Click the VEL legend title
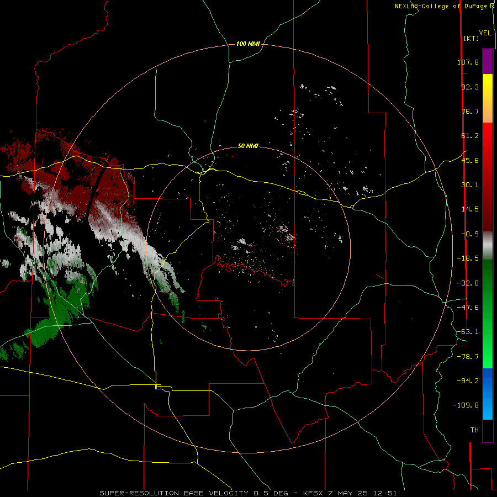This screenshot has width=497, height=497. point(485,33)
